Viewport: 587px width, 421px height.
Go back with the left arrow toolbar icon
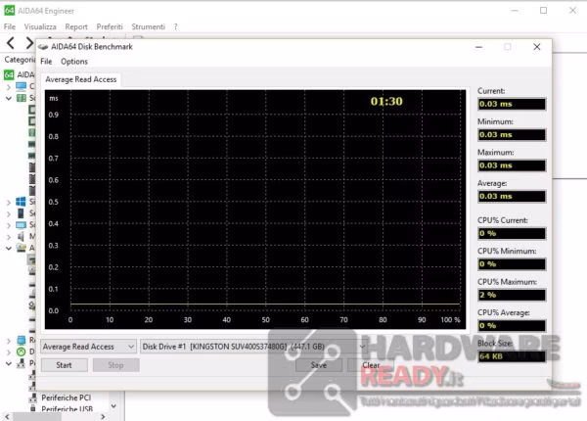(x=11, y=43)
